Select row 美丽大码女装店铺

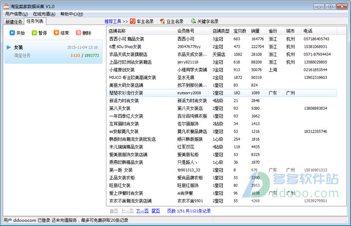click(222, 85)
